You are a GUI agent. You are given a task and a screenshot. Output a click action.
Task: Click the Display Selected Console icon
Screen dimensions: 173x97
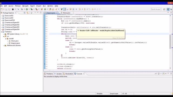point(159,74)
